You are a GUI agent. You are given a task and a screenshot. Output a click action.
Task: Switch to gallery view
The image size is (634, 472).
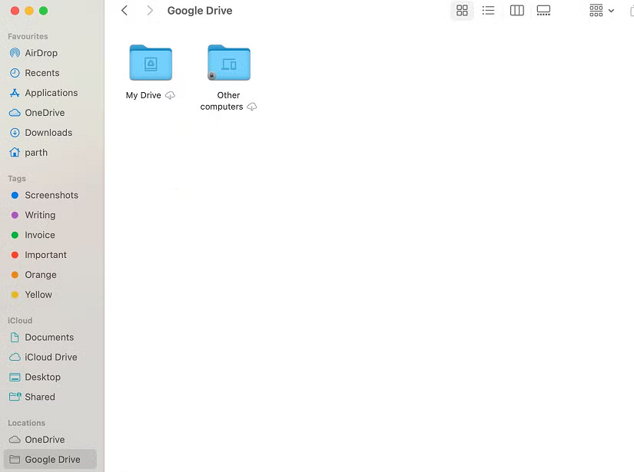(543, 11)
